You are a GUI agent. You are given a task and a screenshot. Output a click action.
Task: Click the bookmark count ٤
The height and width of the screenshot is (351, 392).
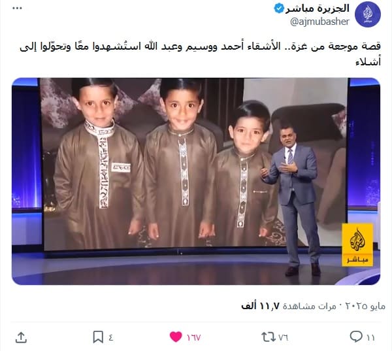111,338
